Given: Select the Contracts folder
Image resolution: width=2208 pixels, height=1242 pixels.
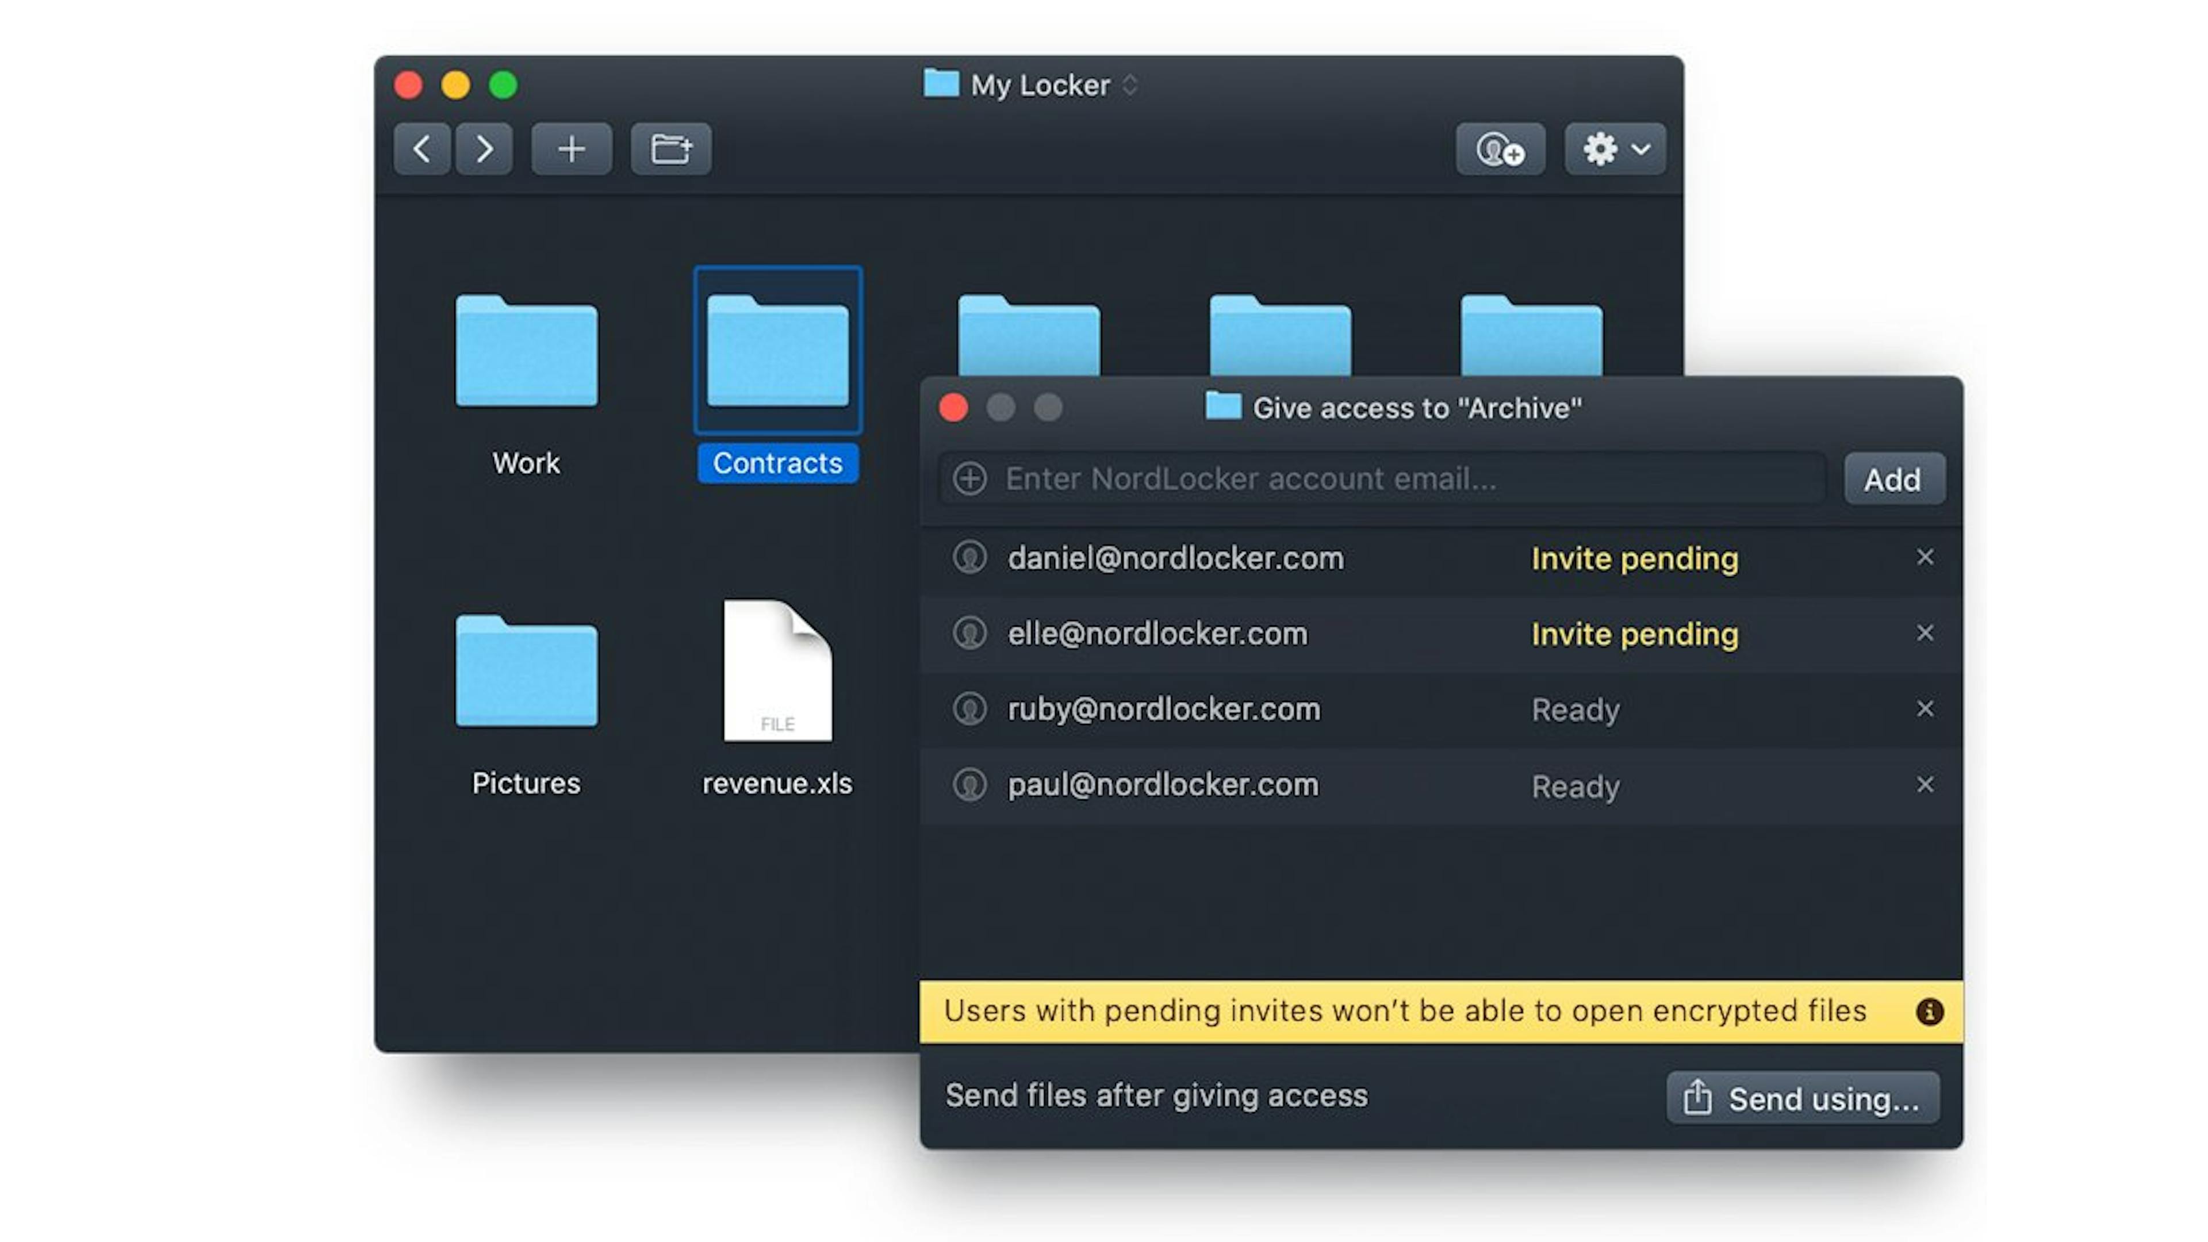Looking at the screenshot, I should coord(777,351).
